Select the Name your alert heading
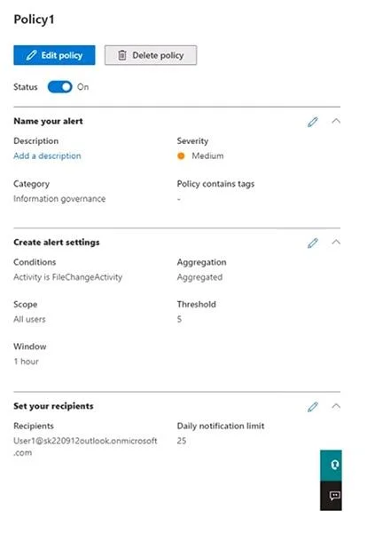383x534 pixels. pyautogui.click(x=48, y=121)
